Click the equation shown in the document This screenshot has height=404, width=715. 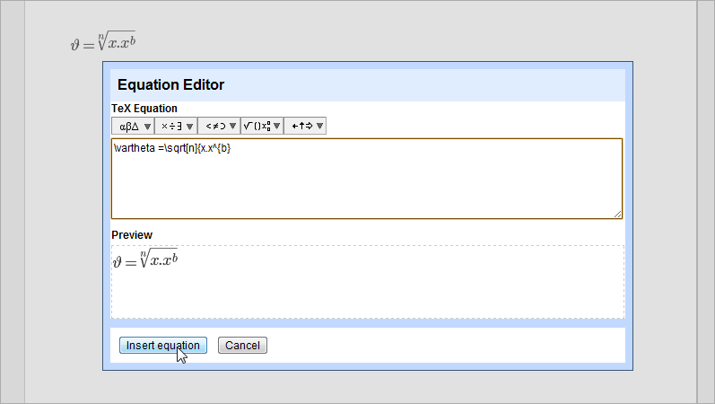(103, 42)
